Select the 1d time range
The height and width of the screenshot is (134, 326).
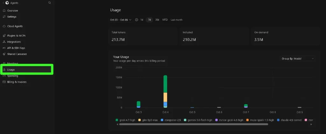click(142, 20)
